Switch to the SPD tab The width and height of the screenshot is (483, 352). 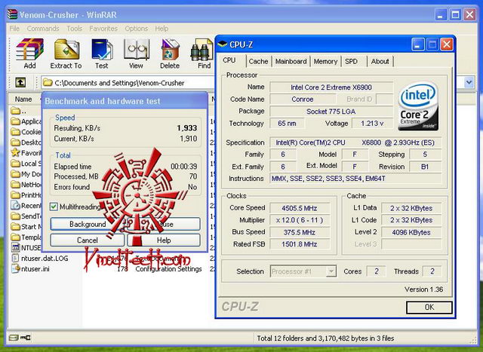[x=351, y=61]
